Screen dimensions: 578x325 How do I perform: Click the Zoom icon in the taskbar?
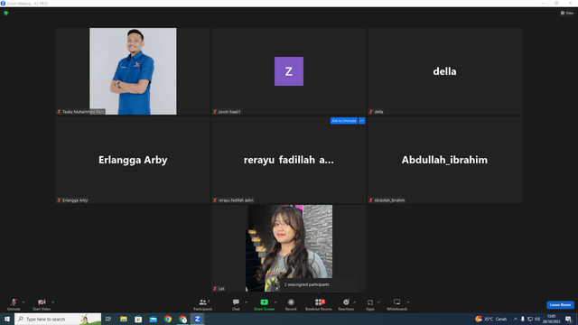click(x=198, y=319)
